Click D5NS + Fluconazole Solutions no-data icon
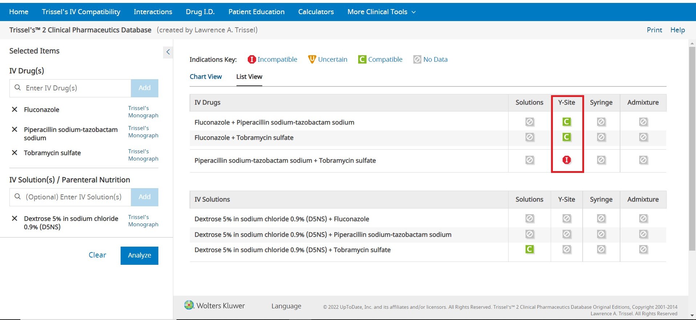696x320 pixels. [529, 218]
